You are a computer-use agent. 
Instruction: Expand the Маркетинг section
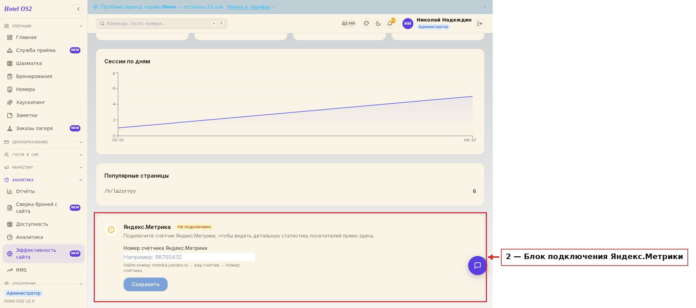(x=43, y=167)
